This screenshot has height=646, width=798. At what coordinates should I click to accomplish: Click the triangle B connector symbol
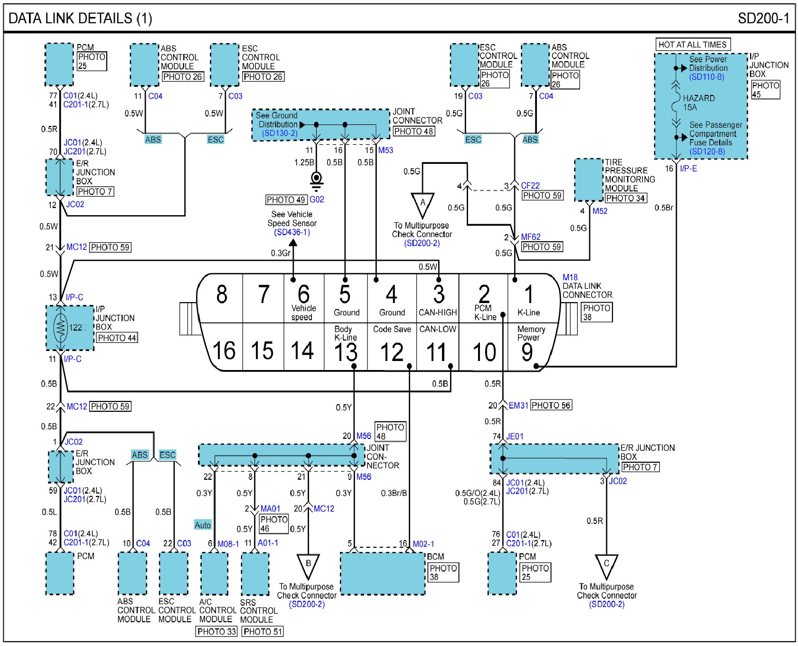pos(308,565)
